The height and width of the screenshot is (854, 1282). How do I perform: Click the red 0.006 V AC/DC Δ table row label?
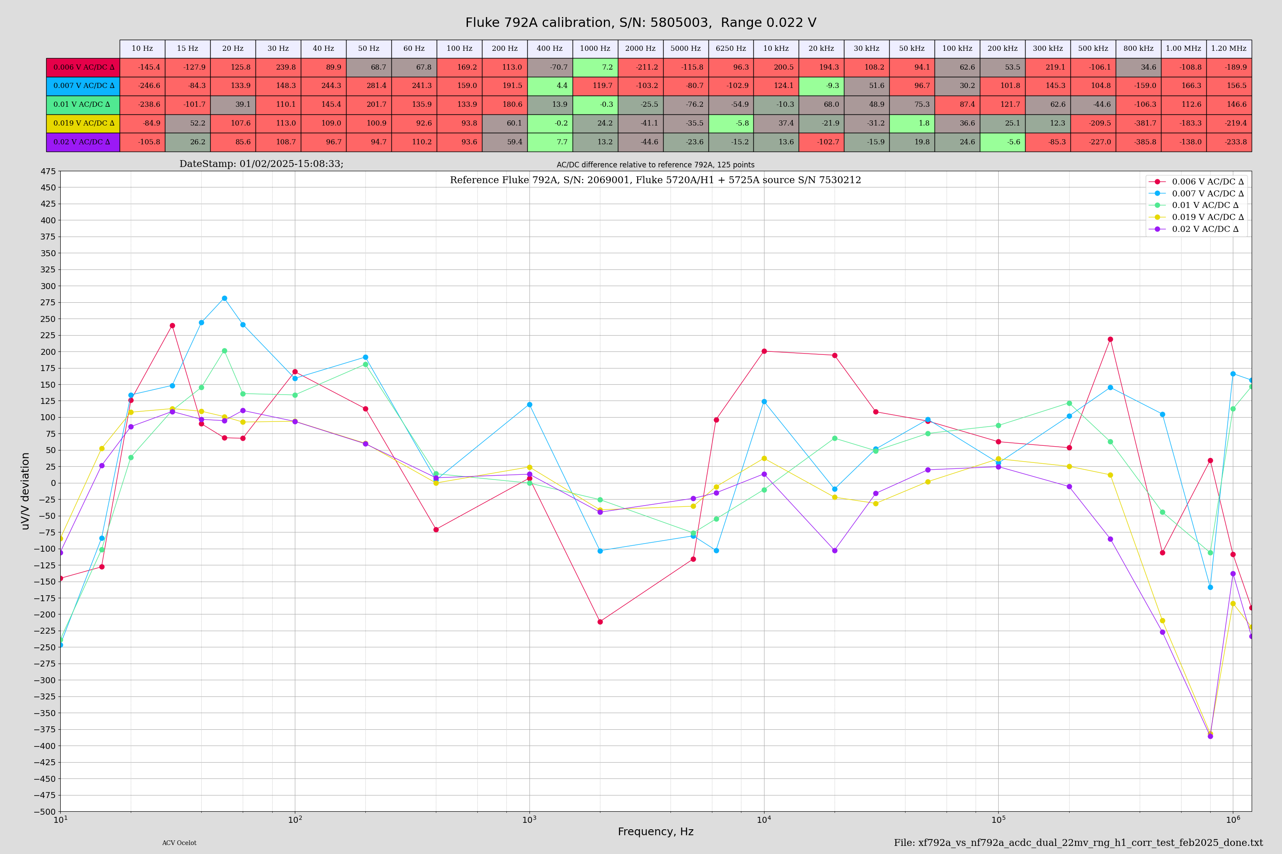[x=83, y=67]
